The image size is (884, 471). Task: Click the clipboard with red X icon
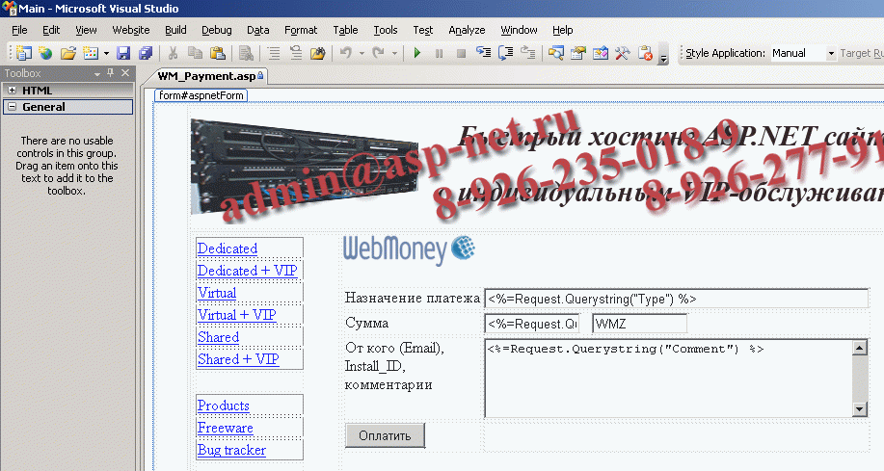tap(645, 53)
